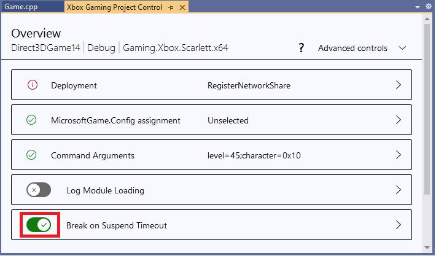Image resolution: width=436 pixels, height=264 pixels.
Task: Click the Gaming.Xbox.Scarlett.x64 platform text
Action: [176, 48]
